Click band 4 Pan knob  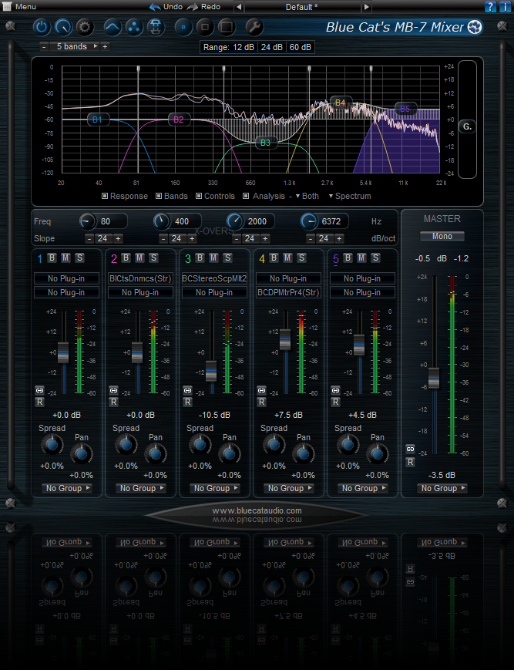pyautogui.click(x=304, y=454)
